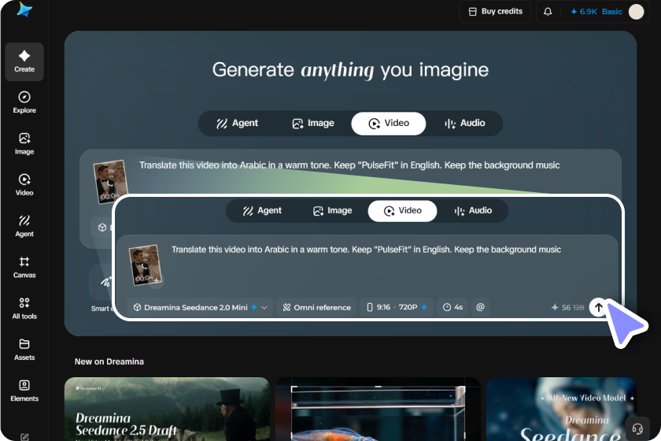Click the @ mention icon
661x441 pixels.
coord(480,307)
